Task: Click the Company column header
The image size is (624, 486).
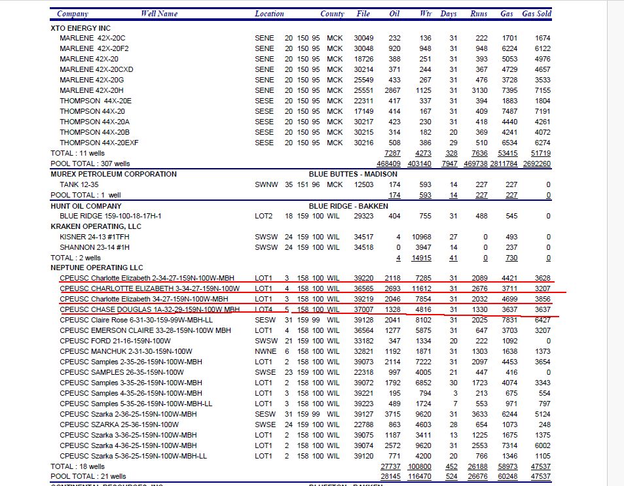Action: (x=72, y=14)
